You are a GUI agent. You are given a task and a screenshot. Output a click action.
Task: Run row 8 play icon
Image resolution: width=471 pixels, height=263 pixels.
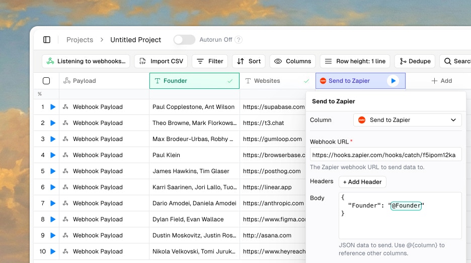point(53,219)
